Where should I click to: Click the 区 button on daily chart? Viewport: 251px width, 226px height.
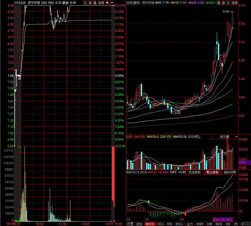pos(228,3)
